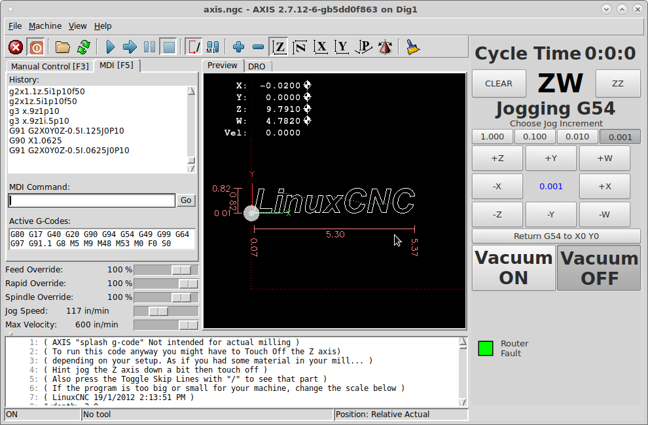Screen dimensions: 648x425
Task: Open the Machine menu
Action: tap(45, 26)
